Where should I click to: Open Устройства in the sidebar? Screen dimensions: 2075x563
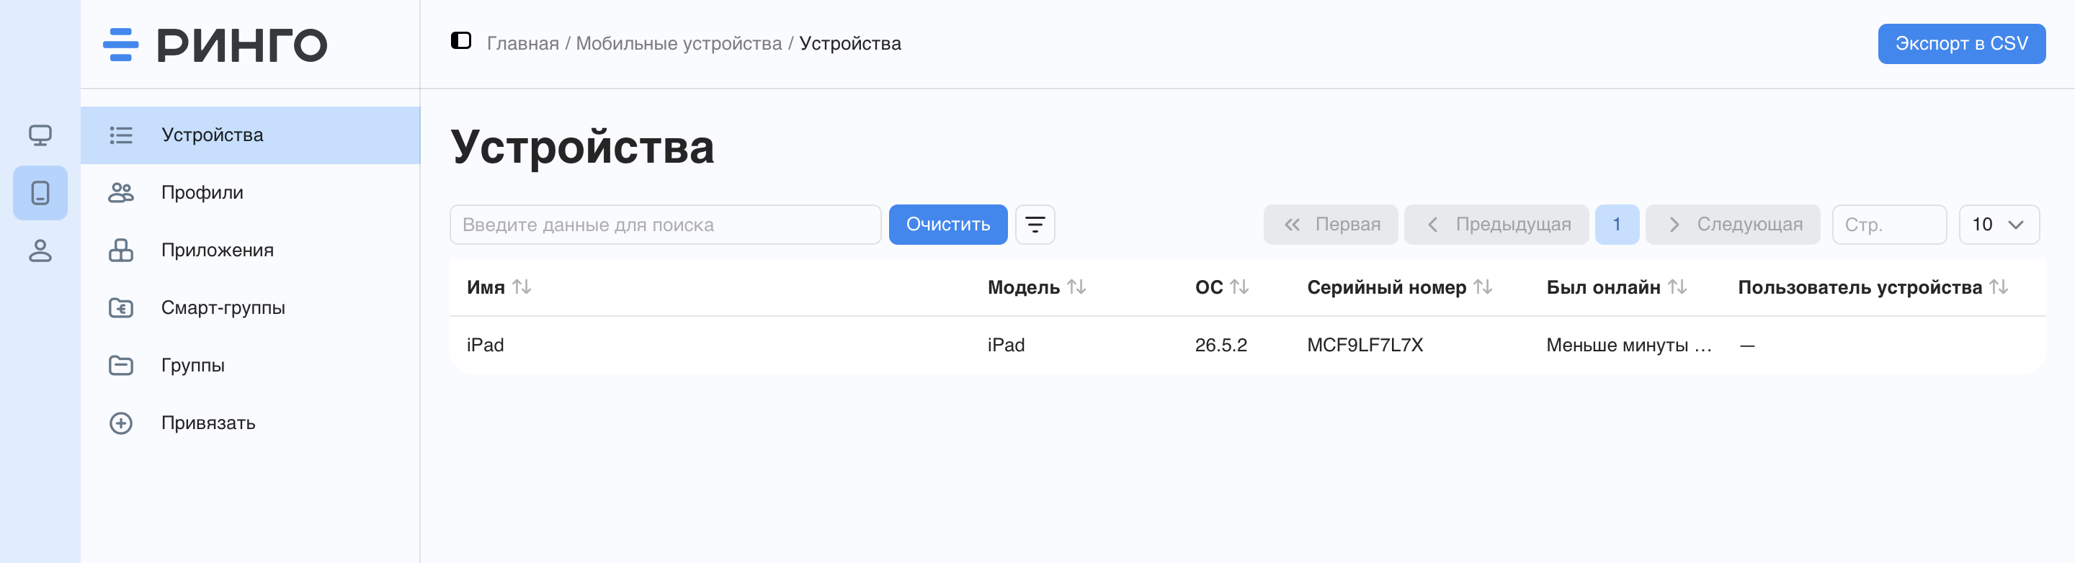click(x=251, y=135)
